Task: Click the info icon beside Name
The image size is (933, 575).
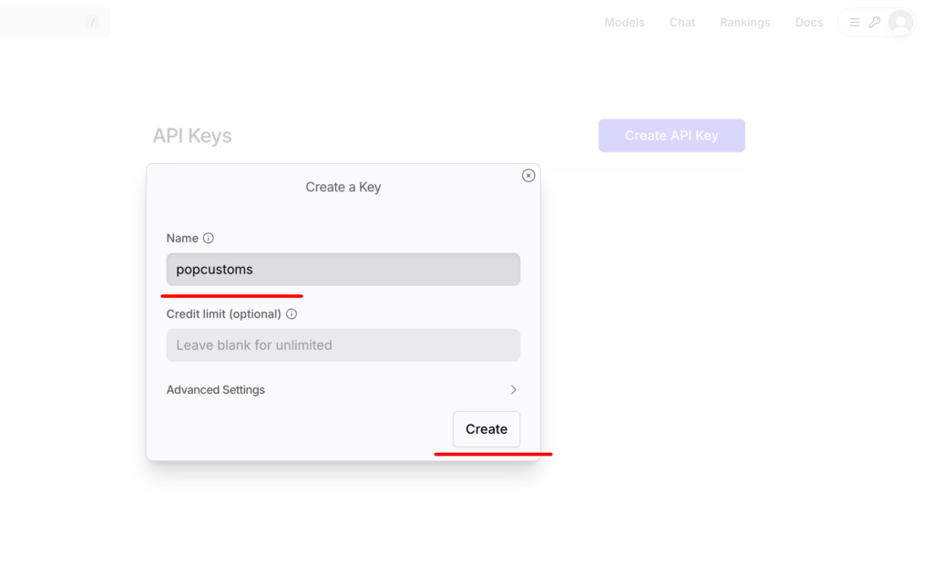Action: (x=209, y=238)
